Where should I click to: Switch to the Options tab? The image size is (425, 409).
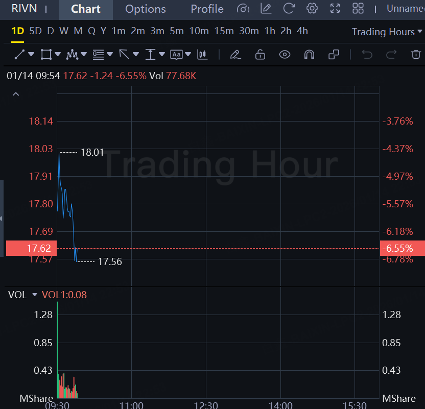[x=146, y=9]
